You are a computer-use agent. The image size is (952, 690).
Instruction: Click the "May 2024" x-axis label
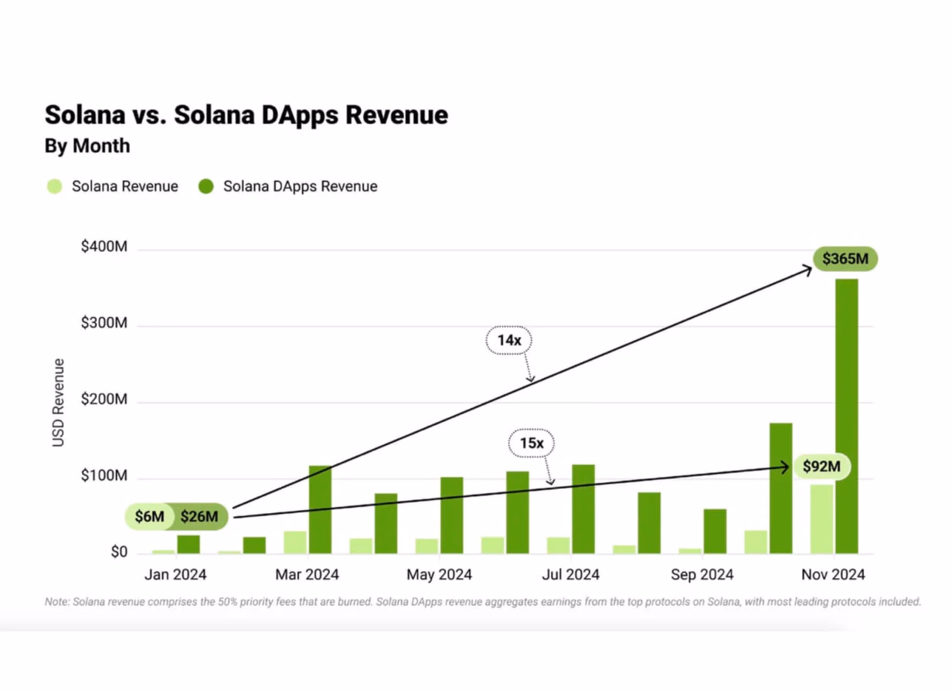(439, 575)
